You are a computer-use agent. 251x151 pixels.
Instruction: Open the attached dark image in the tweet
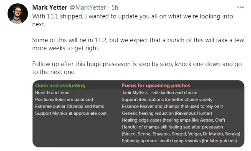(138, 114)
